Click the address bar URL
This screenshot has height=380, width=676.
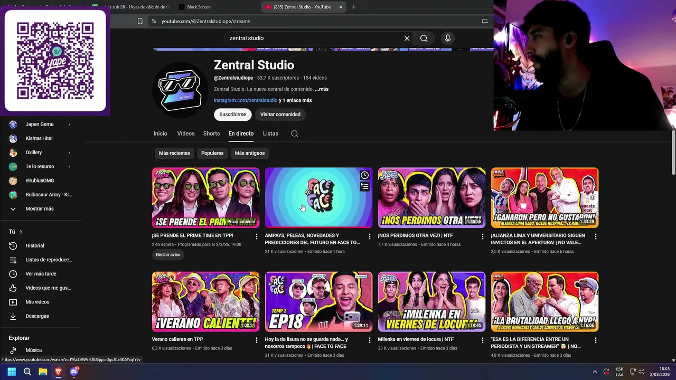click(x=205, y=21)
